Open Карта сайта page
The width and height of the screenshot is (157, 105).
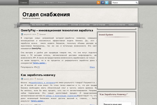pos(49,3)
